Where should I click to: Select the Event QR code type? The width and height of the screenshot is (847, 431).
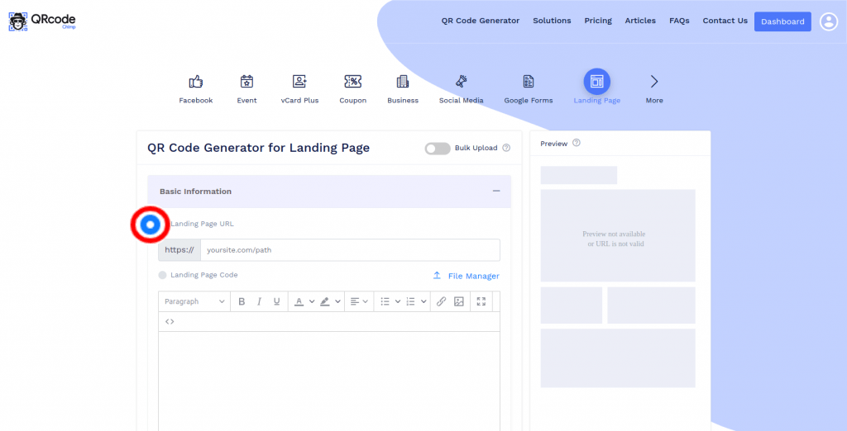click(x=246, y=89)
